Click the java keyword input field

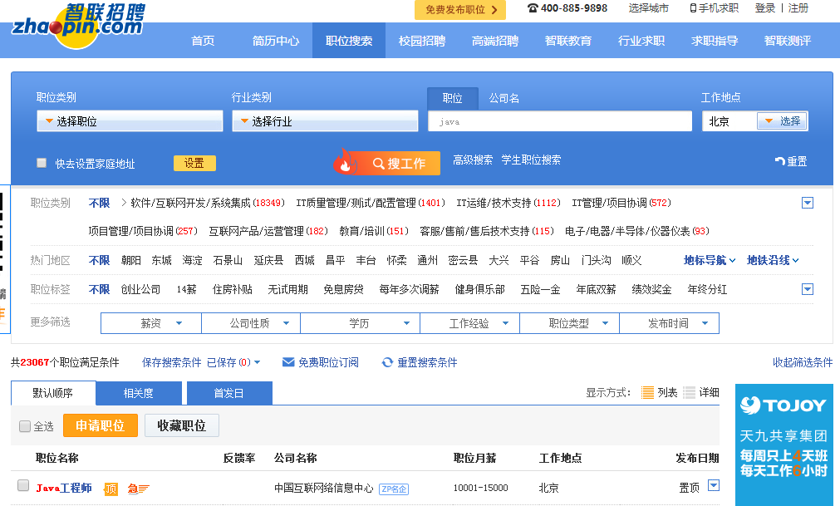(x=558, y=121)
